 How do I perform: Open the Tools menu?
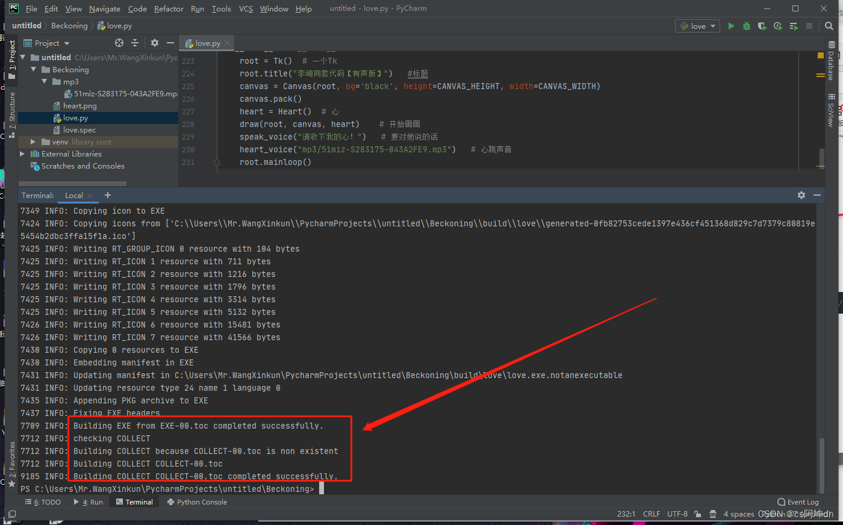click(x=221, y=8)
